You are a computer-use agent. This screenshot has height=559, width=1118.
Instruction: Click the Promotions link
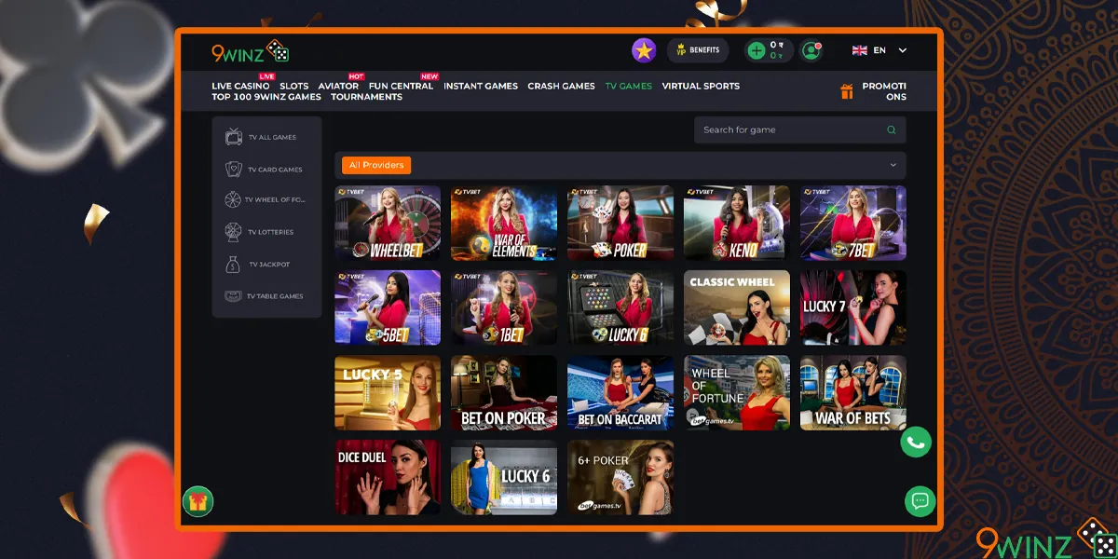[883, 91]
